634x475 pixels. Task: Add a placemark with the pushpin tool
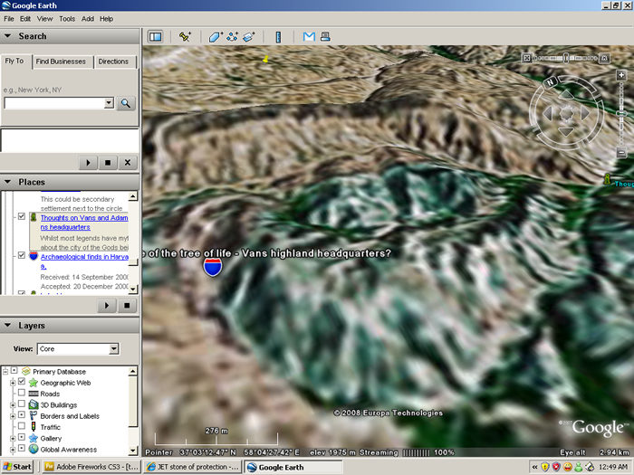click(185, 37)
